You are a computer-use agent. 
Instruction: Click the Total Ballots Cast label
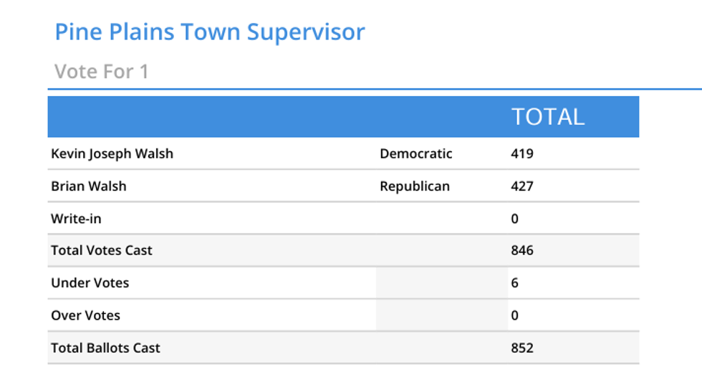click(x=105, y=348)
